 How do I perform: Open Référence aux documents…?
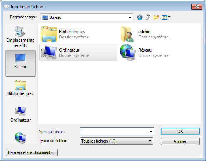pos(32,152)
